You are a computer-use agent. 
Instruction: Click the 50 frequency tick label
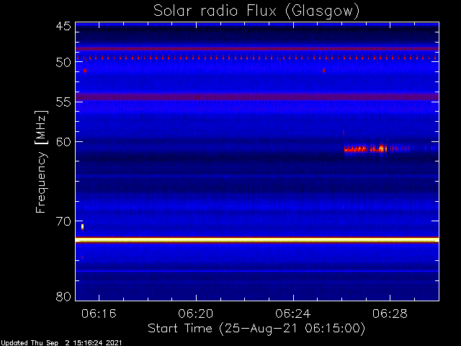63,62
